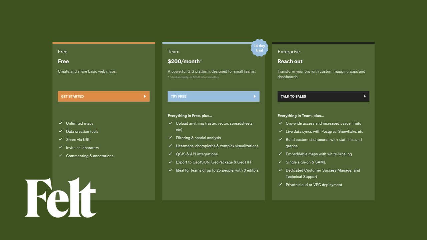Click arrow icon on TALK TO SALES button
The height and width of the screenshot is (240, 427).
coord(364,96)
